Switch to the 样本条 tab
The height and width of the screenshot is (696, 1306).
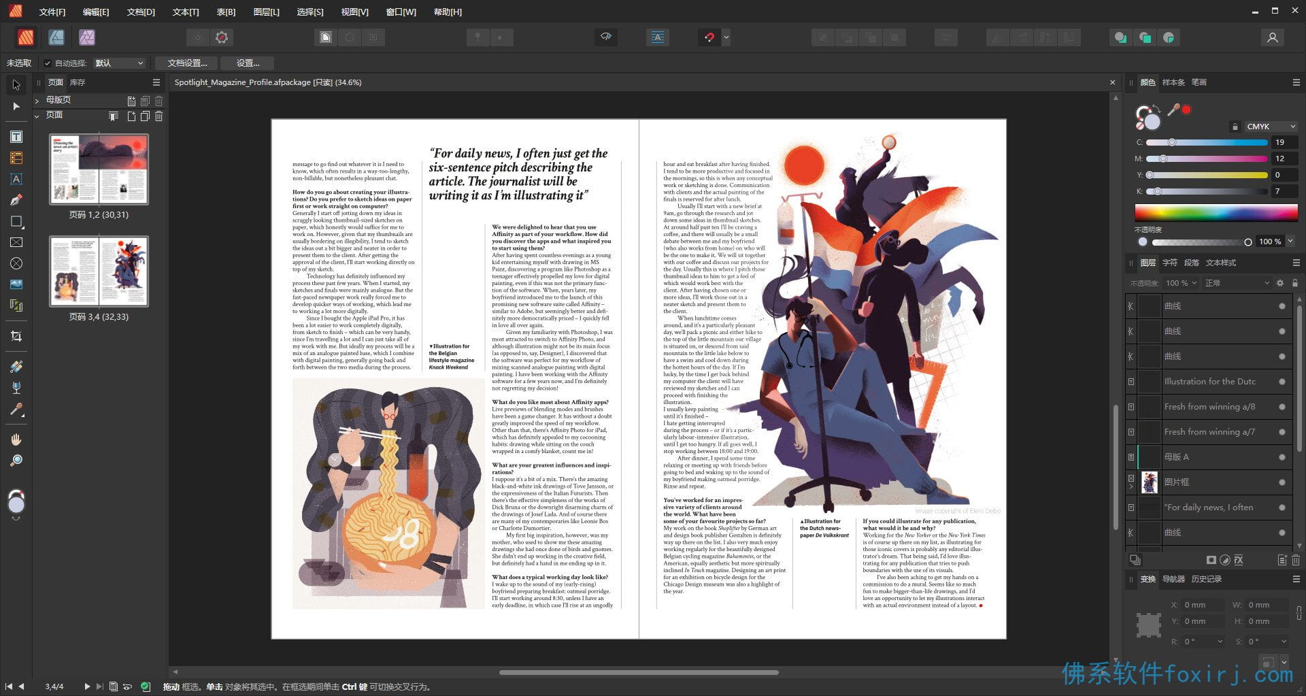pos(1173,82)
